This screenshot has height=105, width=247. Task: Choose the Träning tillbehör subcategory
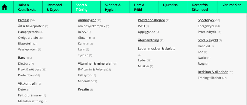(x=209, y=78)
